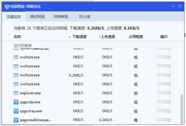Click the 6.2MB/S download cell of svchost.exe

click(x=76, y=75)
